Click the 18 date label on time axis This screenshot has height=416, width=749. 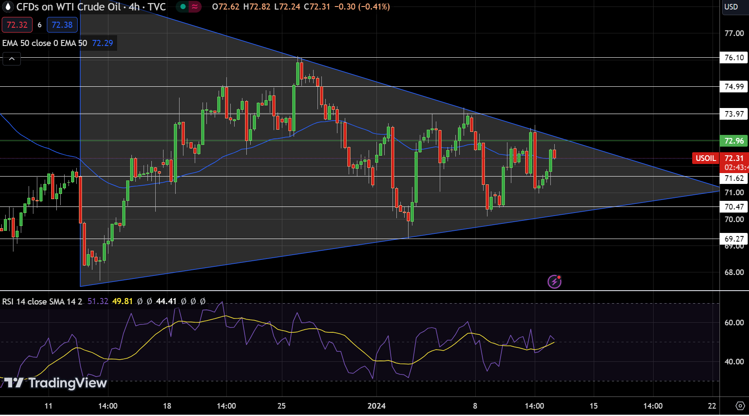[x=167, y=406]
